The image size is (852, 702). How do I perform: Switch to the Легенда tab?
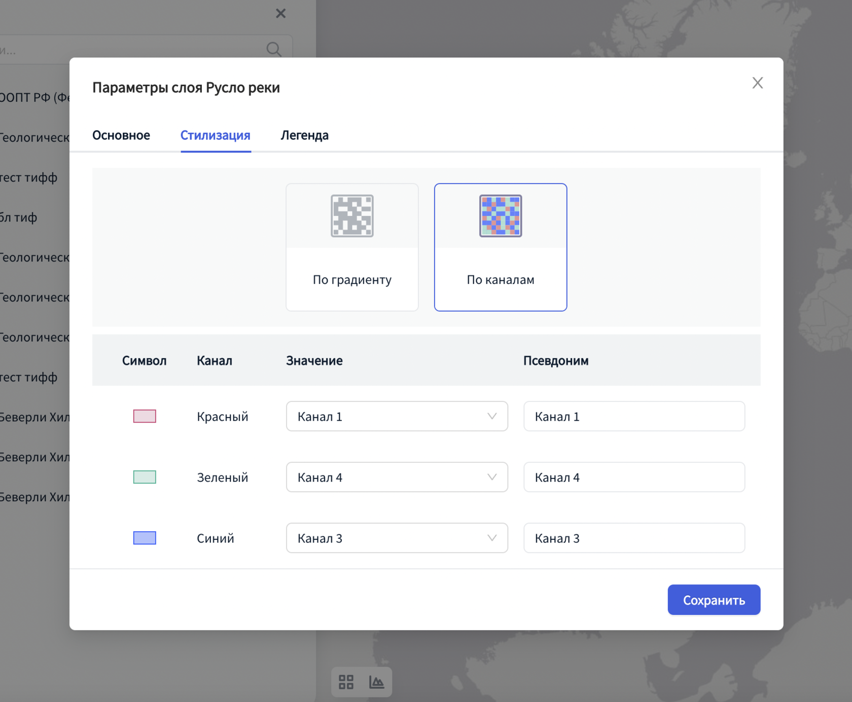pyautogui.click(x=304, y=135)
